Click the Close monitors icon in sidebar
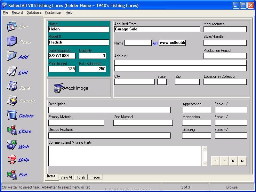Screen dimensions: 256x192 coord(12,130)
